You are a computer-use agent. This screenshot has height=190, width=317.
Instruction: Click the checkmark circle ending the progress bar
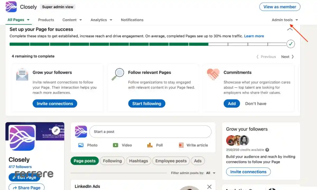pyautogui.click(x=291, y=44)
